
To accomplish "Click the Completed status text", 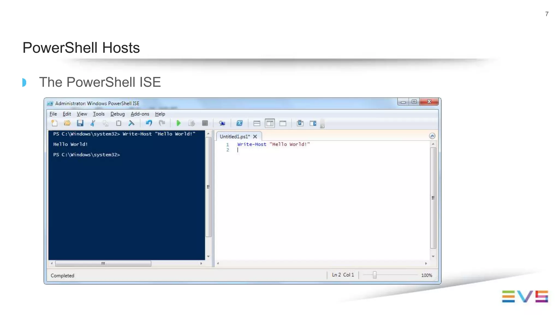I will (x=63, y=276).
